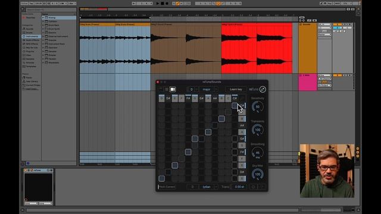This screenshot has width=381, height=214.
Task: Open User Library in Places
Action: (x=32, y=81)
